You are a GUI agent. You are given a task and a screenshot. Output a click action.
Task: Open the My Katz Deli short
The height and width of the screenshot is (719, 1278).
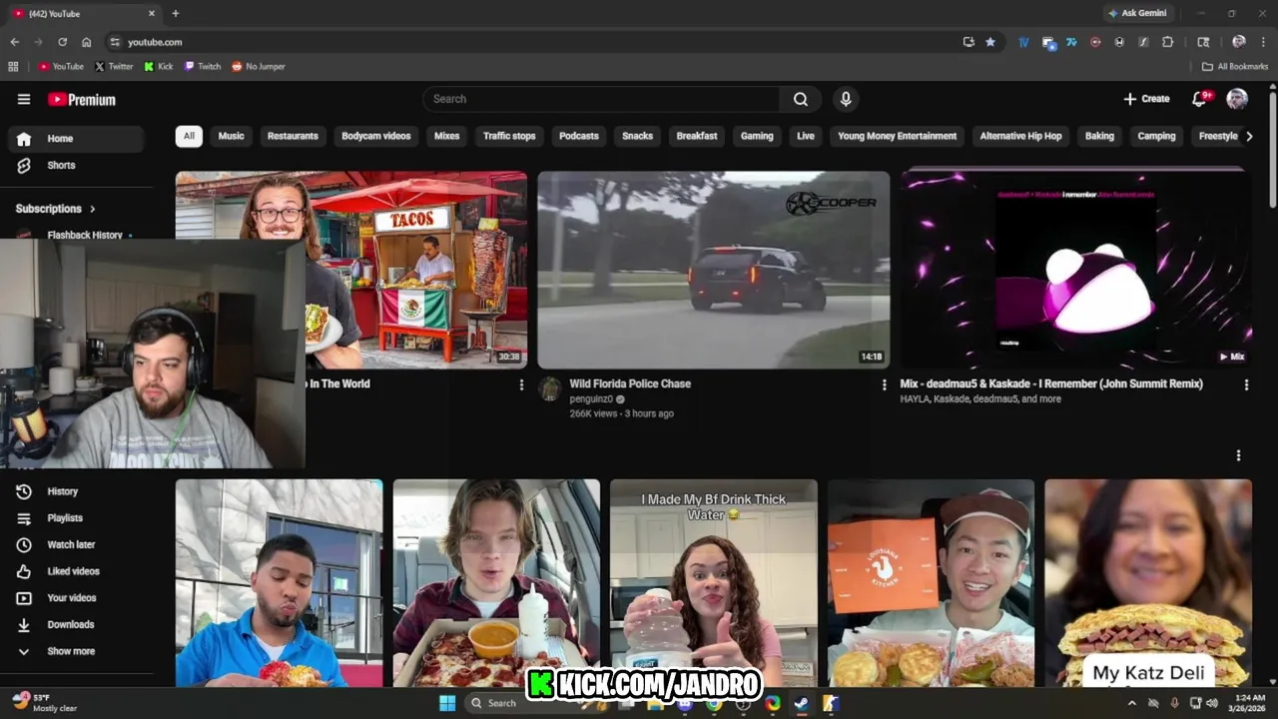[x=1148, y=583]
